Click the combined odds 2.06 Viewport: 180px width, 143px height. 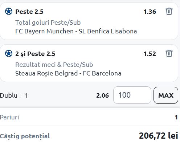[102, 95]
